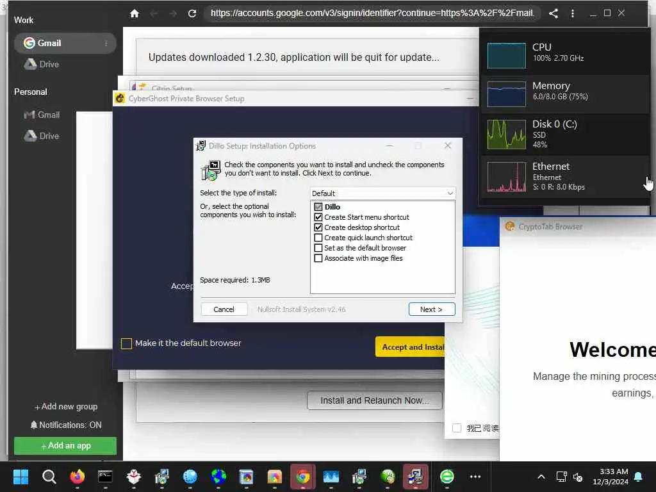Click the red box installer taskbar icon
Screen dimensions: 656x492
[x=133, y=477]
